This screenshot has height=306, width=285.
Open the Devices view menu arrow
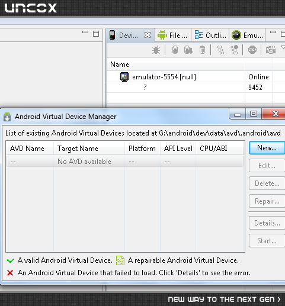[x=283, y=47]
